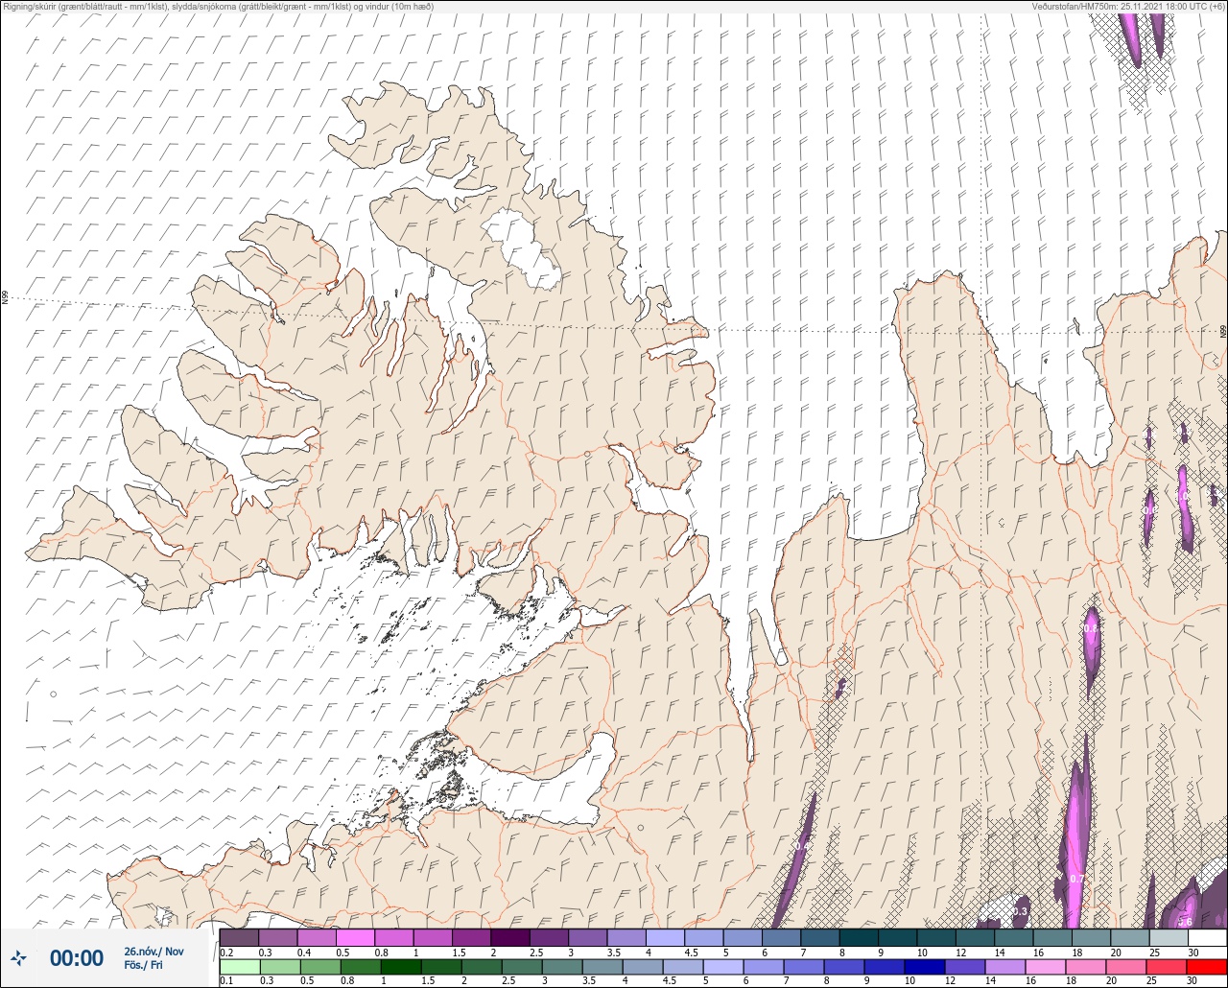
Task: Click the N99 latitude label on right edge
Action: 1223,332
